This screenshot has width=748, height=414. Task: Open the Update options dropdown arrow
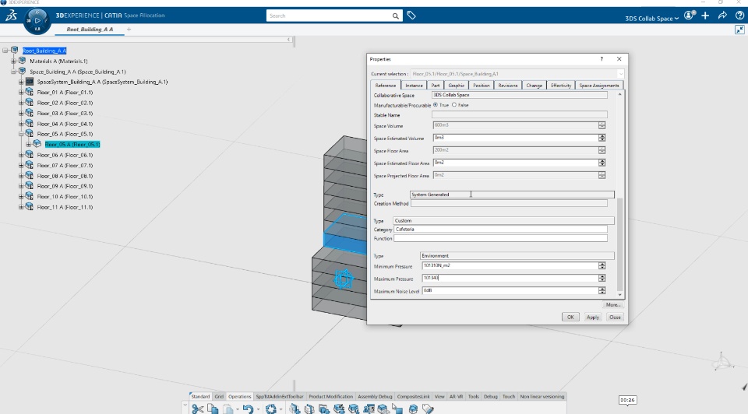point(281,409)
